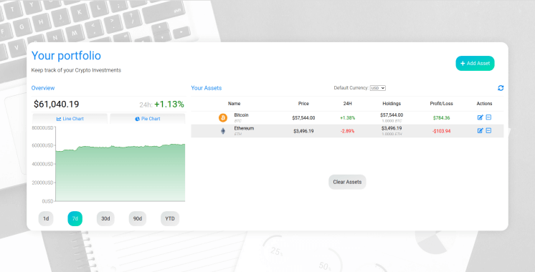Viewport: 535px width, 272px height.
Task: Switch to the Pie Chart tab
Action: (148, 119)
